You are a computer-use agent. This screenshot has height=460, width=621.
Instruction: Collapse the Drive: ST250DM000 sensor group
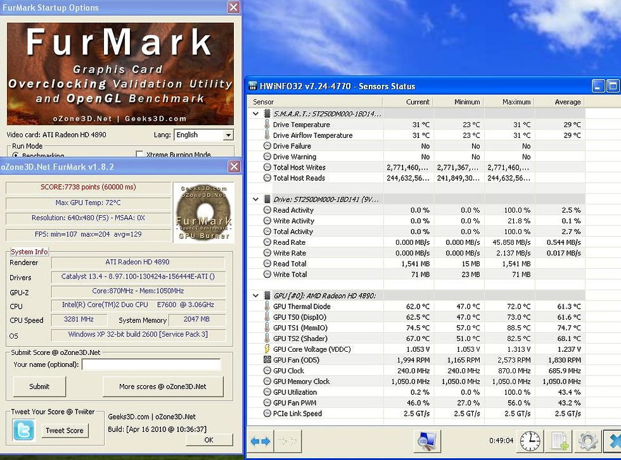coord(256,199)
